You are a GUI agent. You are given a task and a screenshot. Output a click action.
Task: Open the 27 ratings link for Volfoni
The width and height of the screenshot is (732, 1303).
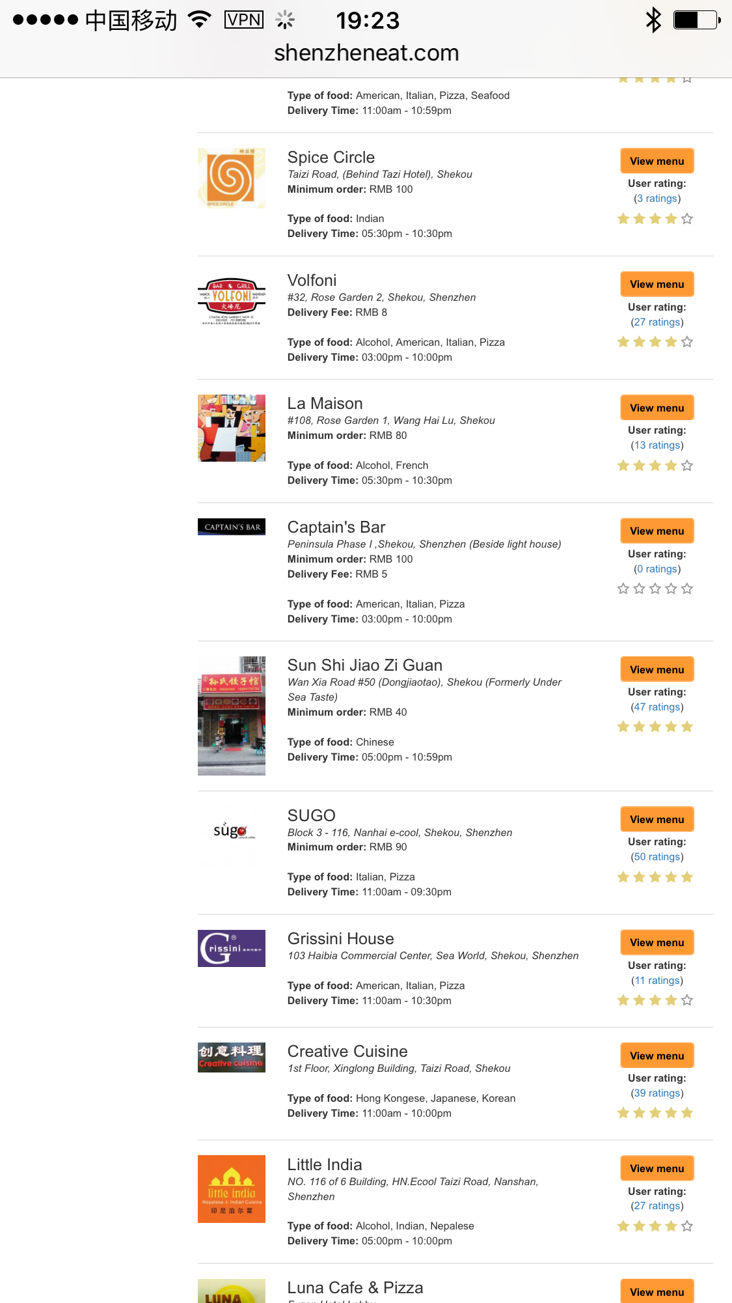coord(657,322)
